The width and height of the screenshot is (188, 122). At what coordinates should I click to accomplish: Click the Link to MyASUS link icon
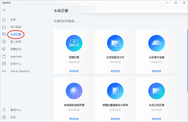4,71
